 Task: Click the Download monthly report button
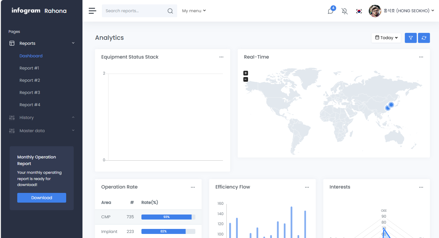[42, 198]
